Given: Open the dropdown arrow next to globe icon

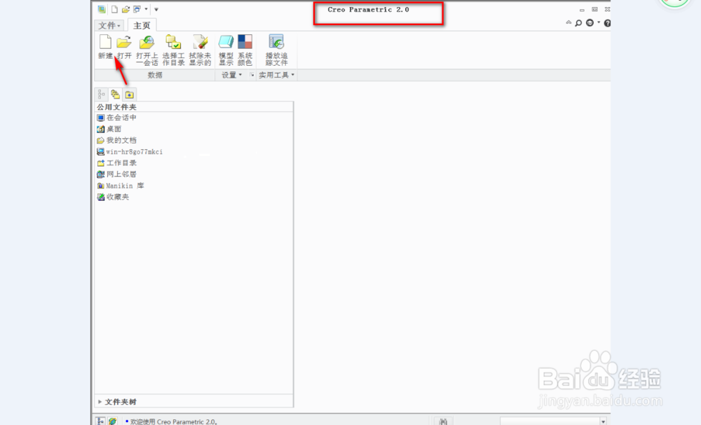Looking at the screenshot, I should (599, 22).
